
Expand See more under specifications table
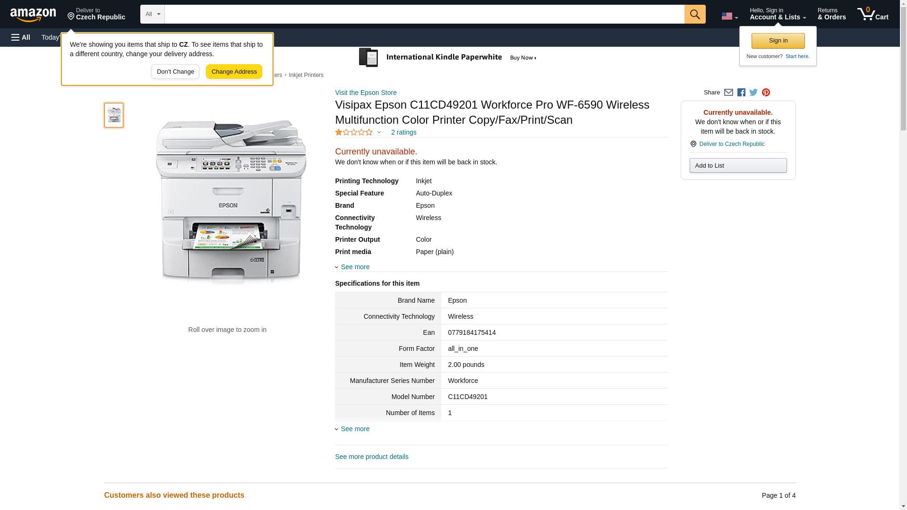355,429
